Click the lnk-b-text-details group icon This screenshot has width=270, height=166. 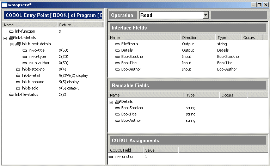tap(18, 44)
